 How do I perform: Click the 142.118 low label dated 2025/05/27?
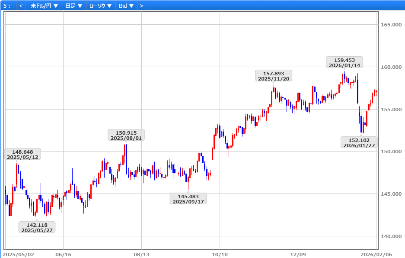point(37,227)
